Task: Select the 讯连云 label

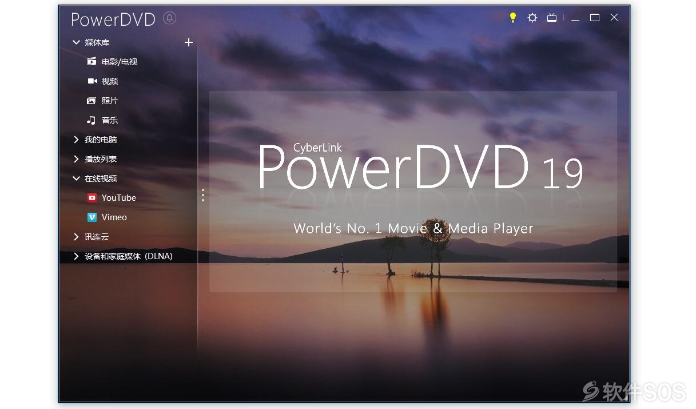Action: click(97, 237)
